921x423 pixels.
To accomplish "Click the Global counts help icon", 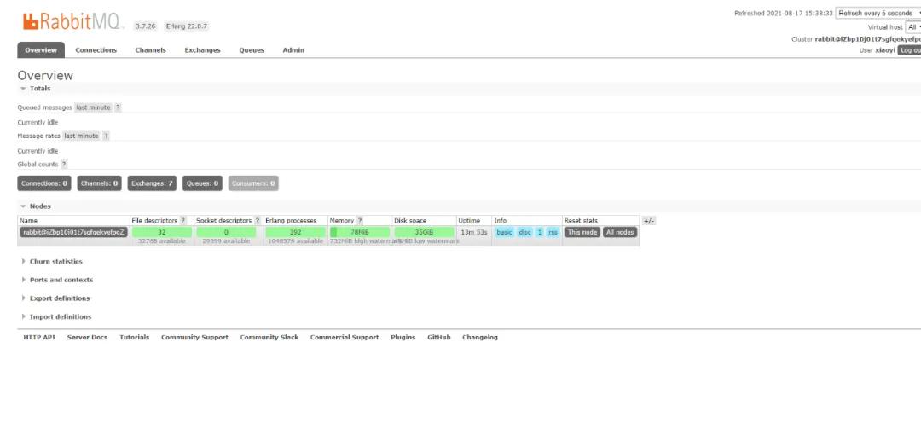I will point(63,165).
